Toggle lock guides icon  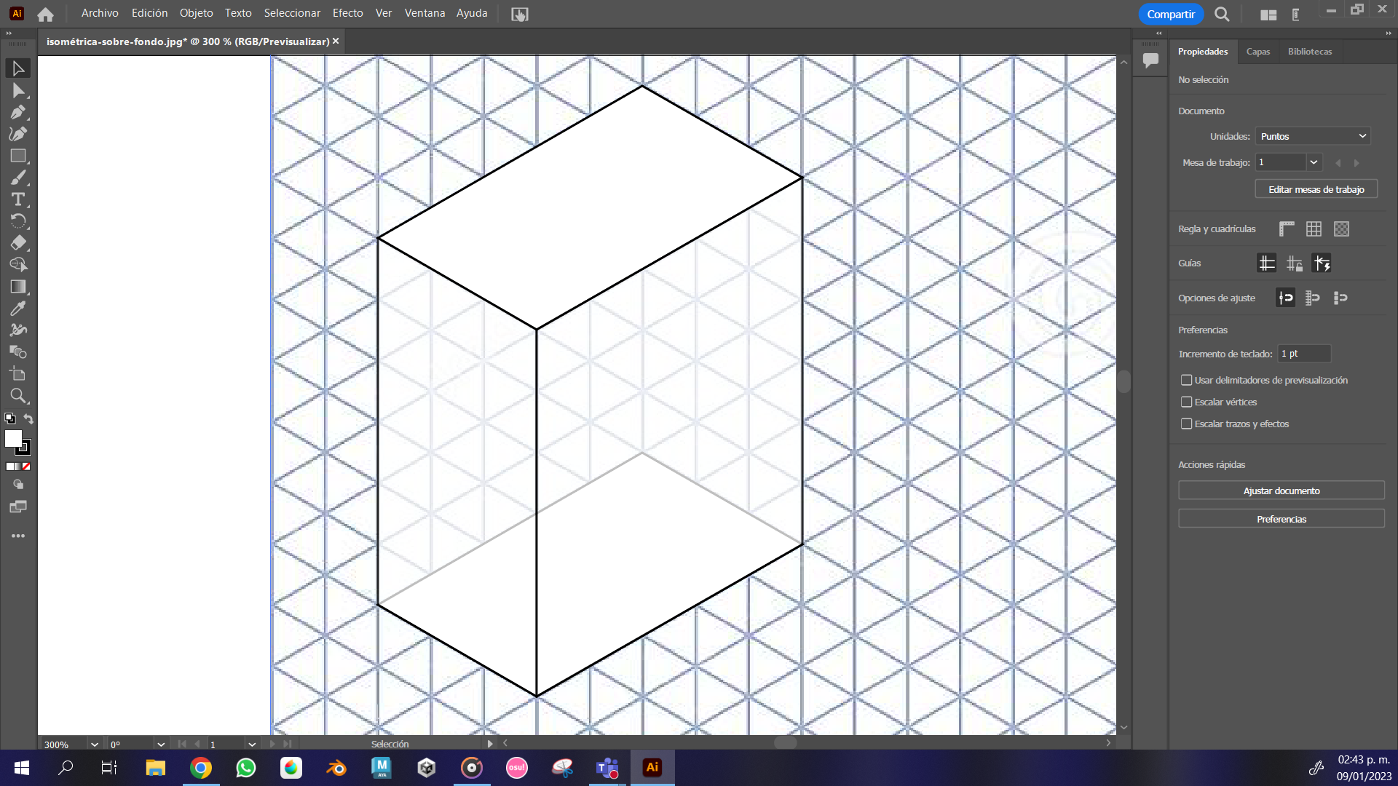[x=1294, y=263]
